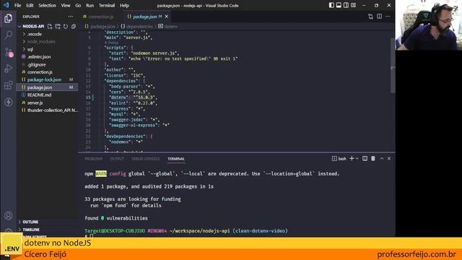Image resolution: width=462 pixels, height=260 pixels.
Task: Split the editor to the right
Action: [379, 17]
